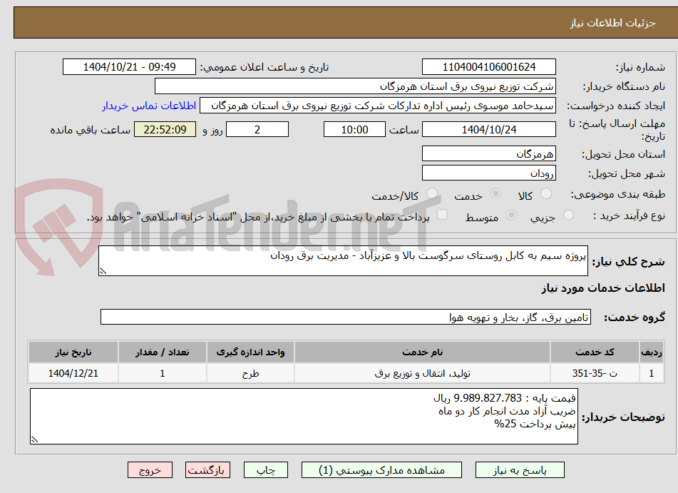Image resolution: width=678 pixels, height=493 pixels.
Task: Click the need date cell 1404/12/21
Action: pyautogui.click(x=73, y=373)
